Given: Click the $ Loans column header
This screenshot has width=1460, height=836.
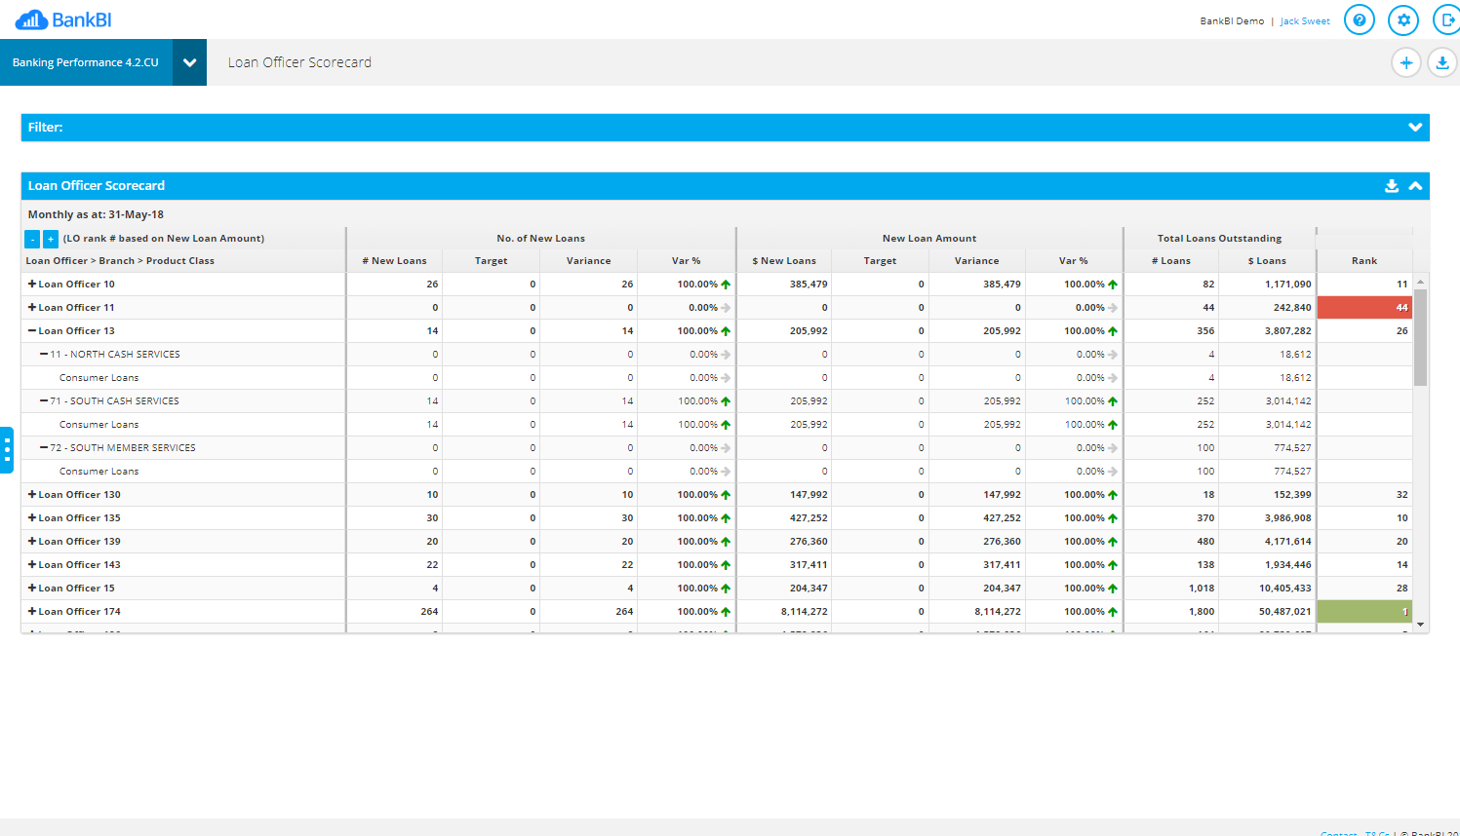Looking at the screenshot, I should click(x=1267, y=261).
